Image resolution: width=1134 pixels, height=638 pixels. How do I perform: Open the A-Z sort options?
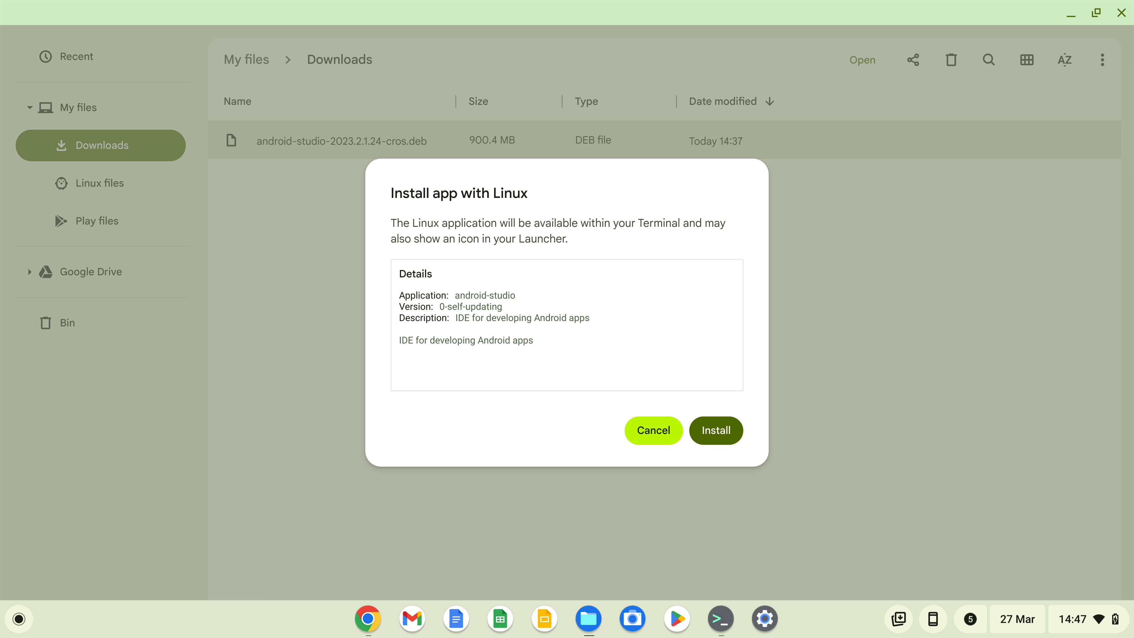[1064, 60]
